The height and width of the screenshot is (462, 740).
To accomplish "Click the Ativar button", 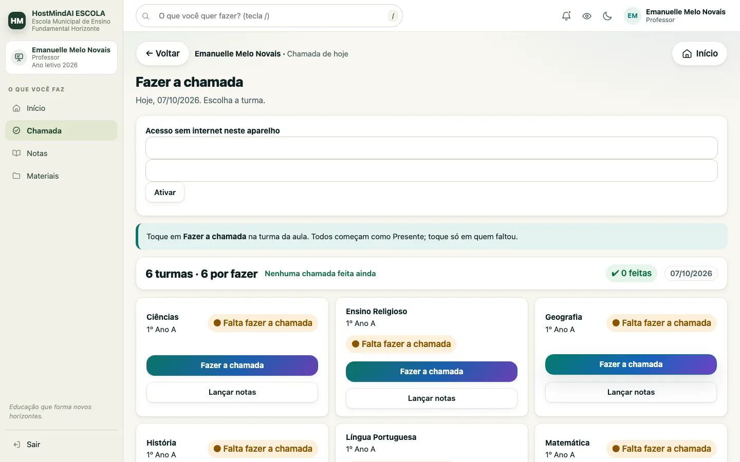I will click(165, 192).
